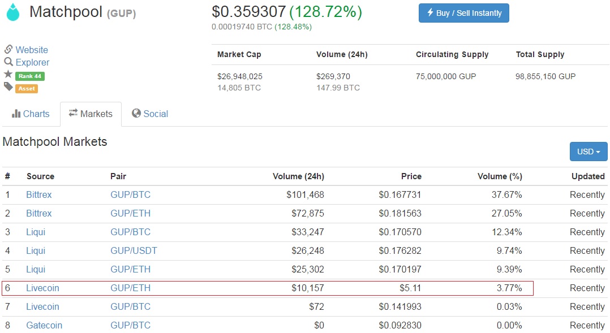Image resolution: width=610 pixels, height=333 pixels.
Task: Click the $101,468 volume cell
Action: (x=305, y=194)
